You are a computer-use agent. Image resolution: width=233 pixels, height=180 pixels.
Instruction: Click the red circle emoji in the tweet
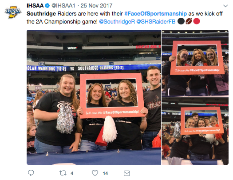click(197, 21)
